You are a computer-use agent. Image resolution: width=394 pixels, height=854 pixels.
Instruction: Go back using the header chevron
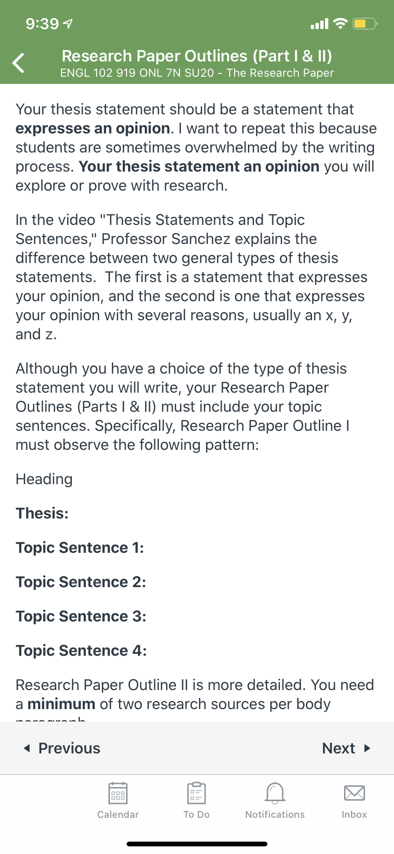click(19, 62)
